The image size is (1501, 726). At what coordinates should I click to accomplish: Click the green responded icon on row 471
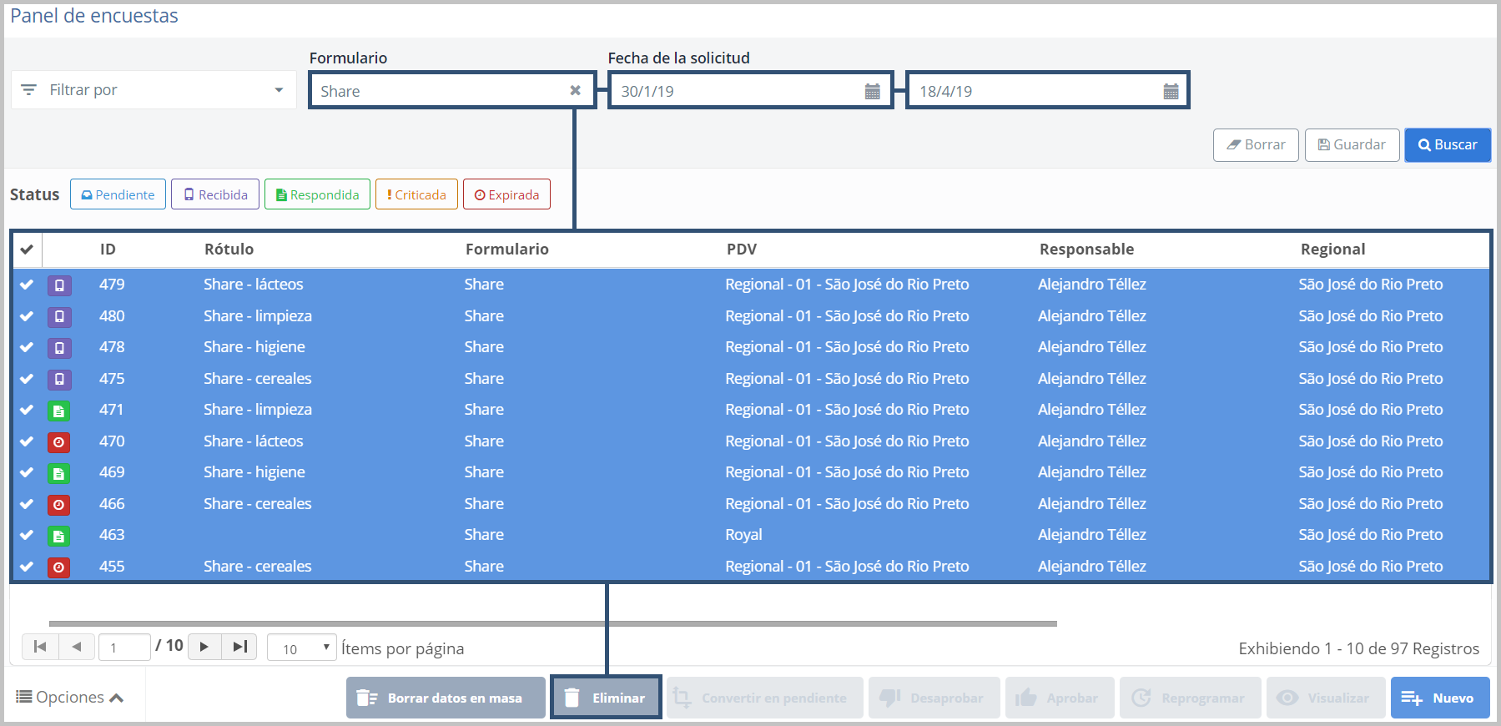[59, 411]
